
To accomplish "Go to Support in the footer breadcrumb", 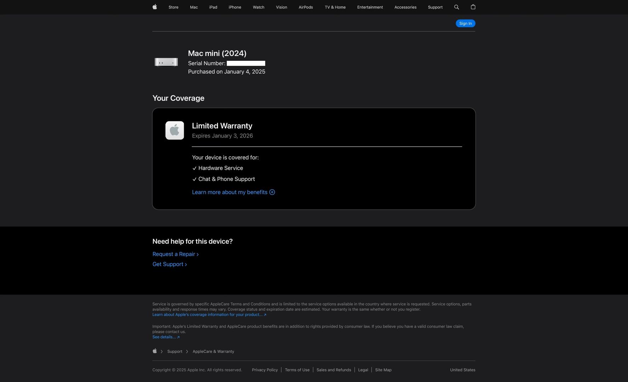I will [175, 351].
